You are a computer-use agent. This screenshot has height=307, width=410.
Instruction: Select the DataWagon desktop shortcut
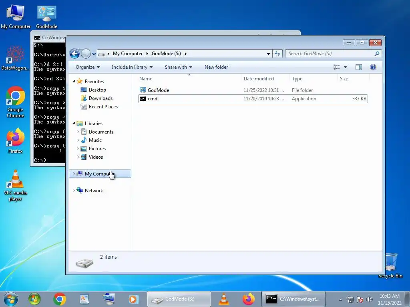tap(16, 58)
